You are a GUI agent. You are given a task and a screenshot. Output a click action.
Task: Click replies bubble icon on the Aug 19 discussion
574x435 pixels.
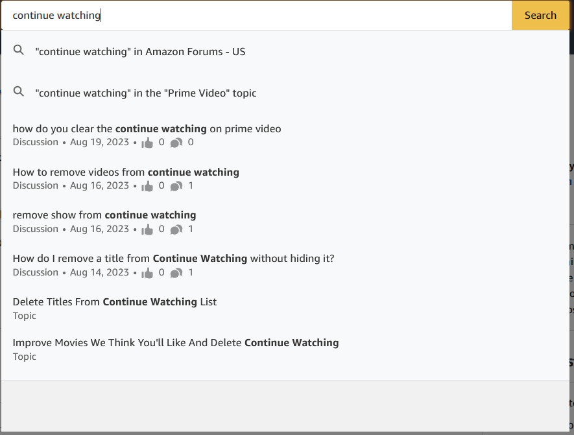click(176, 143)
